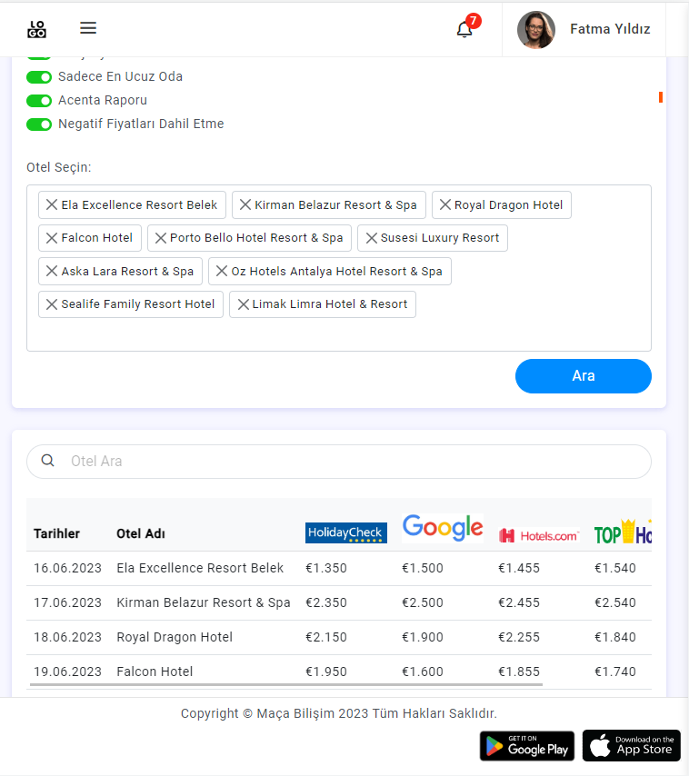
Task: Open the hamburger menu
Action: (x=88, y=28)
